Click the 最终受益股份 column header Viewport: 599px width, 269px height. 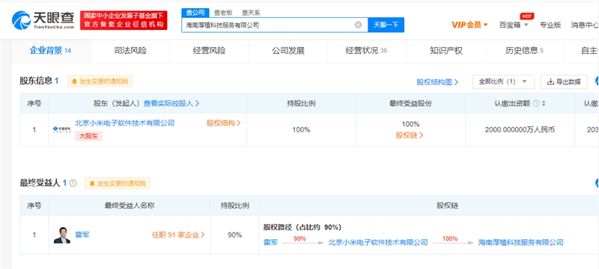410,103
